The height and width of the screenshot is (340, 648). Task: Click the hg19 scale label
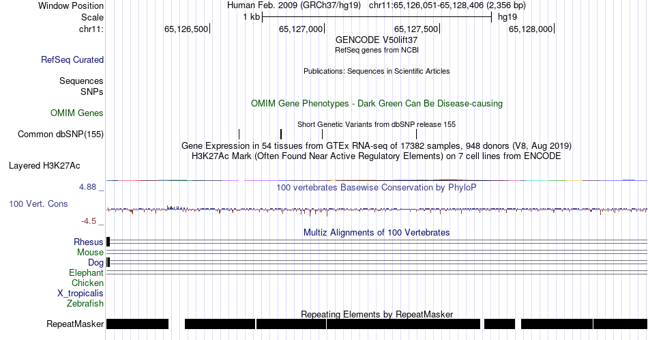coord(507,17)
